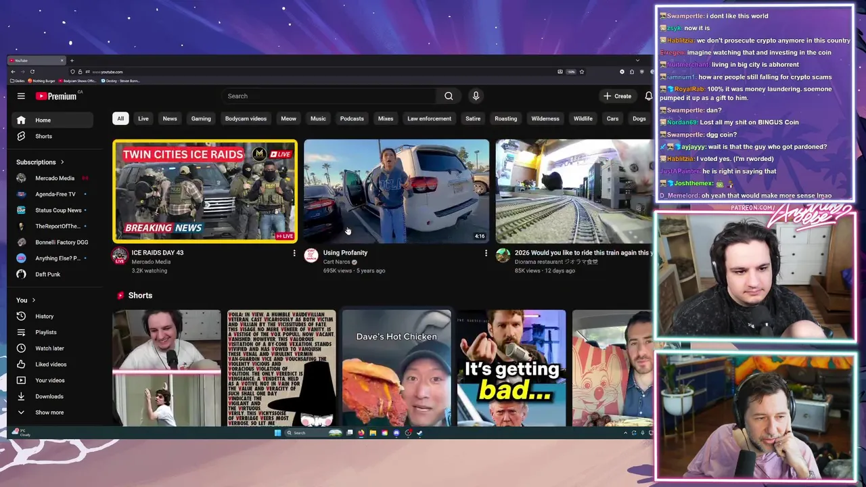Image resolution: width=866 pixels, height=487 pixels.
Task: Click the search magnifier button
Action: 449,96
